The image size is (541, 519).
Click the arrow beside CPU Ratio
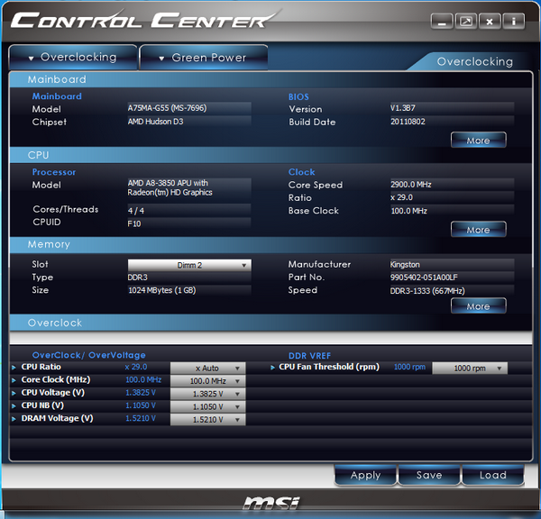[x=14, y=368]
